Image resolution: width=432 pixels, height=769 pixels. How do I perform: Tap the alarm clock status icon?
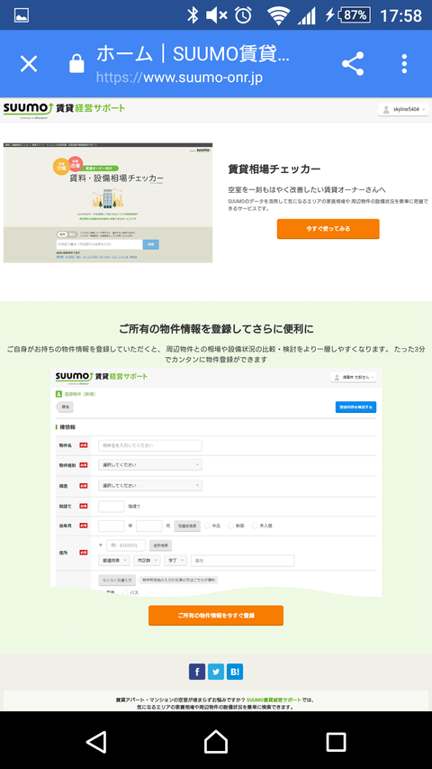click(243, 15)
